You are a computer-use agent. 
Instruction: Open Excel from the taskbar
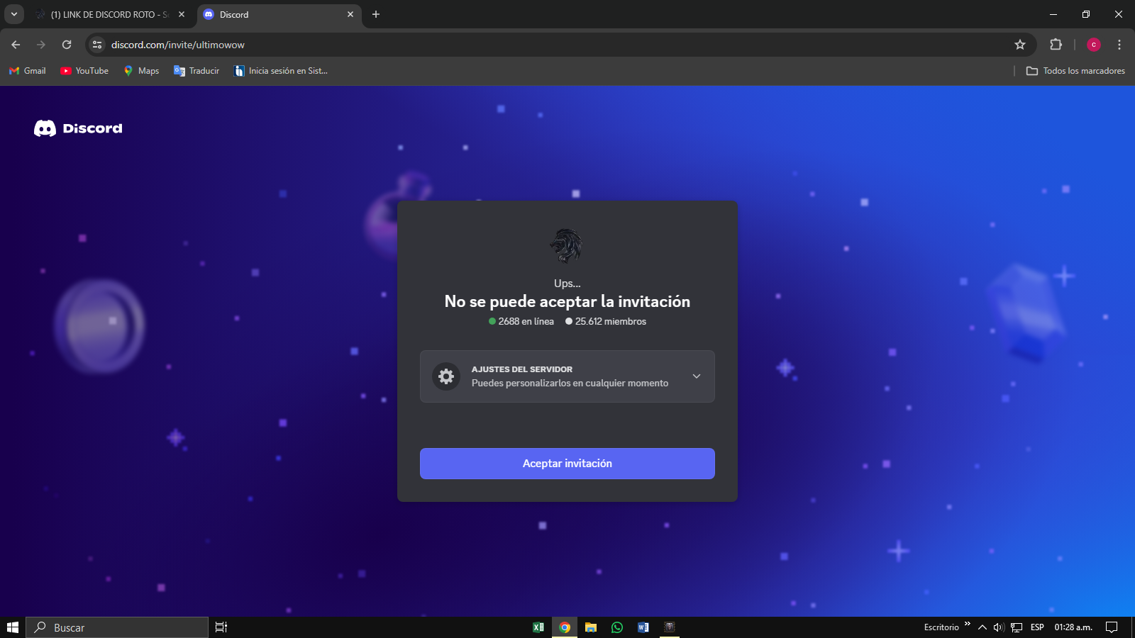coord(538,627)
